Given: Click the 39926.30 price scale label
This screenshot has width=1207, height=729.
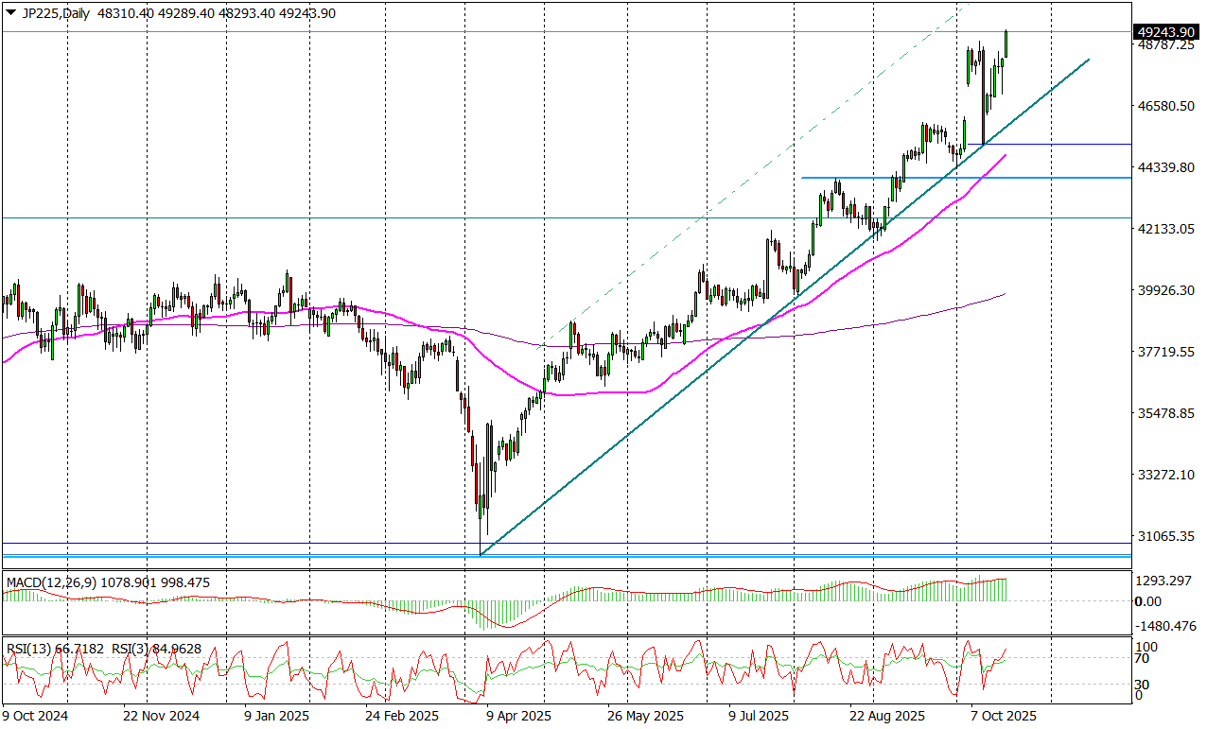Looking at the screenshot, I should 1165,290.
